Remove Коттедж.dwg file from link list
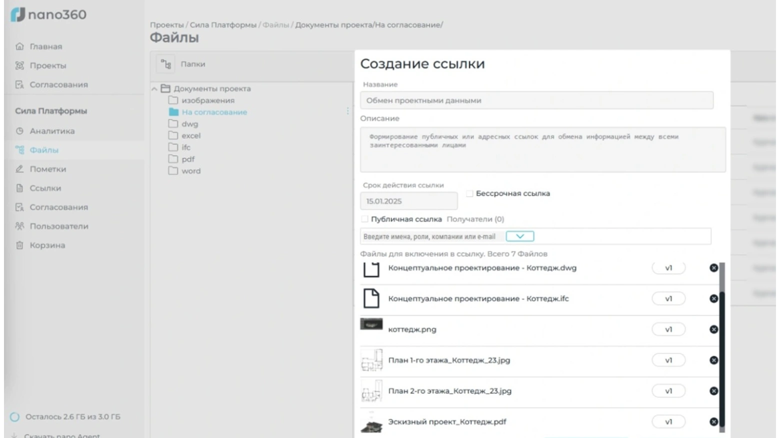780x438 pixels. [x=713, y=268]
